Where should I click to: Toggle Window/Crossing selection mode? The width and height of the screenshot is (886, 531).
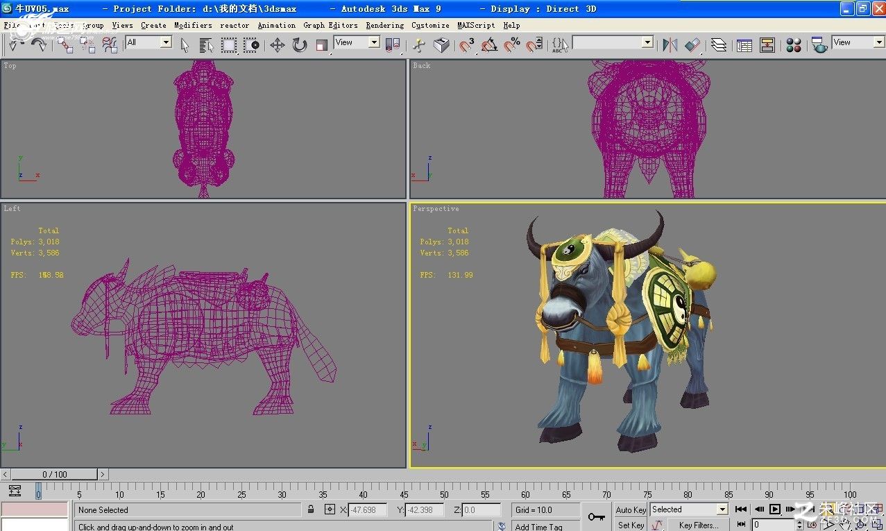pyautogui.click(x=251, y=45)
